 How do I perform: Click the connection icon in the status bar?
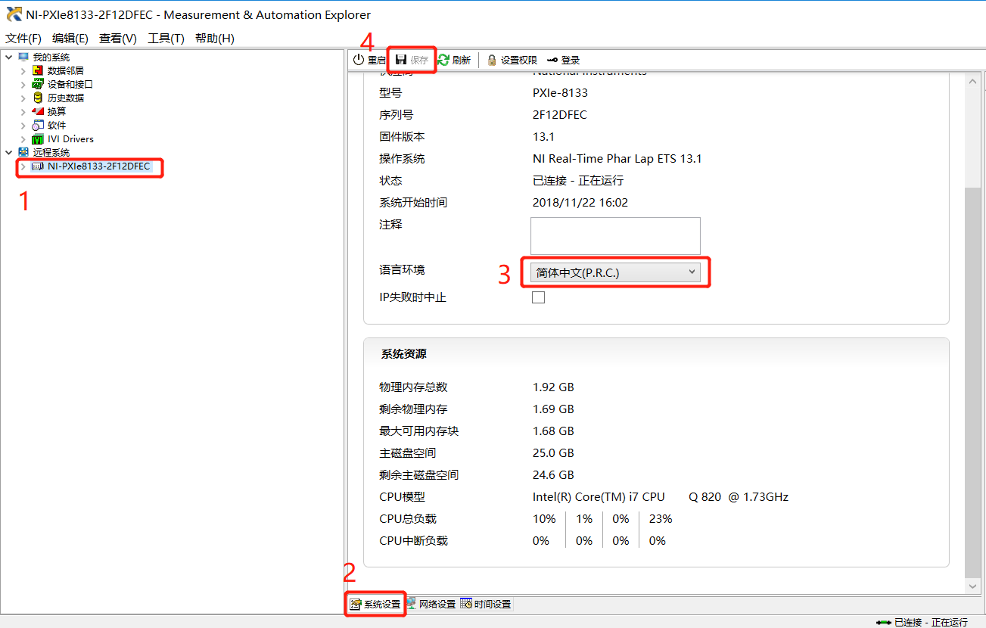pyautogui.click(x=884, y=622)
